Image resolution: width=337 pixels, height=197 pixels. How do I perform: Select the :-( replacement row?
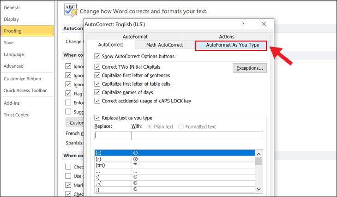pyautogui.click(x=175, y=184)
